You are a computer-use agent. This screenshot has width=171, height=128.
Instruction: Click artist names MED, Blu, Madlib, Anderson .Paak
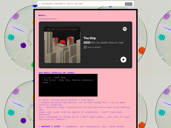coord(107,43)
